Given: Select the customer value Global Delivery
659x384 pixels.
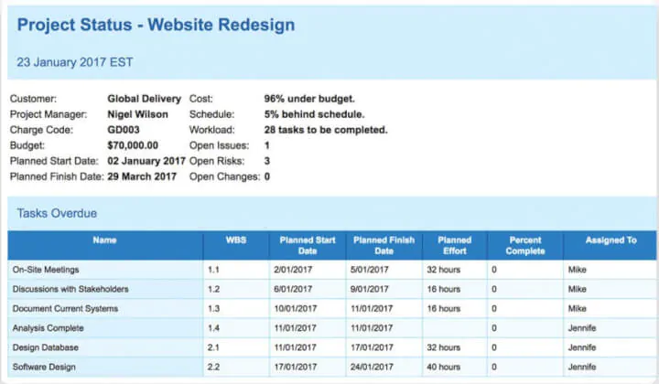Looking at the screenshot, I should (145, 99).
